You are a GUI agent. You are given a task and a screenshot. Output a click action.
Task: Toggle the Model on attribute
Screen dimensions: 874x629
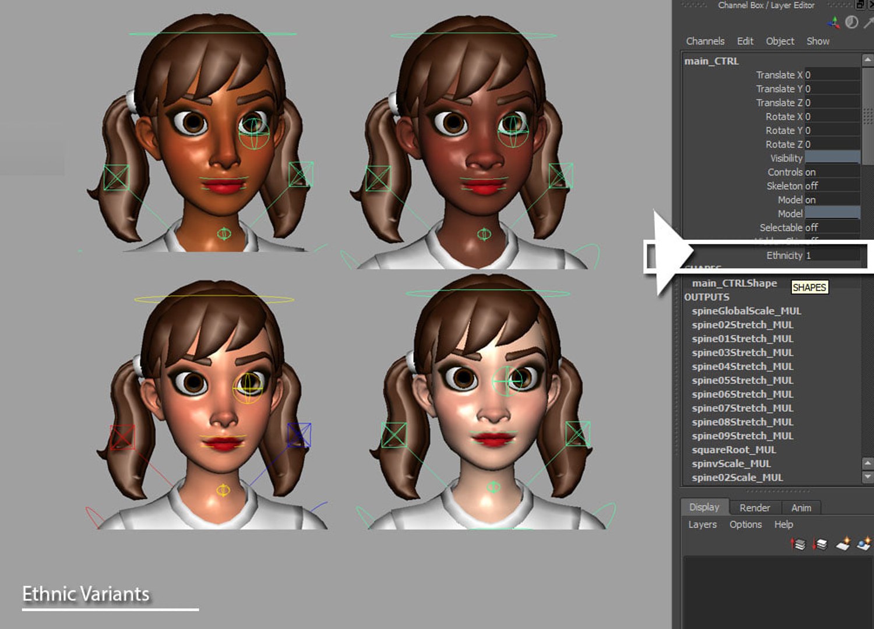pyautogui.click(x=832, y=200)
